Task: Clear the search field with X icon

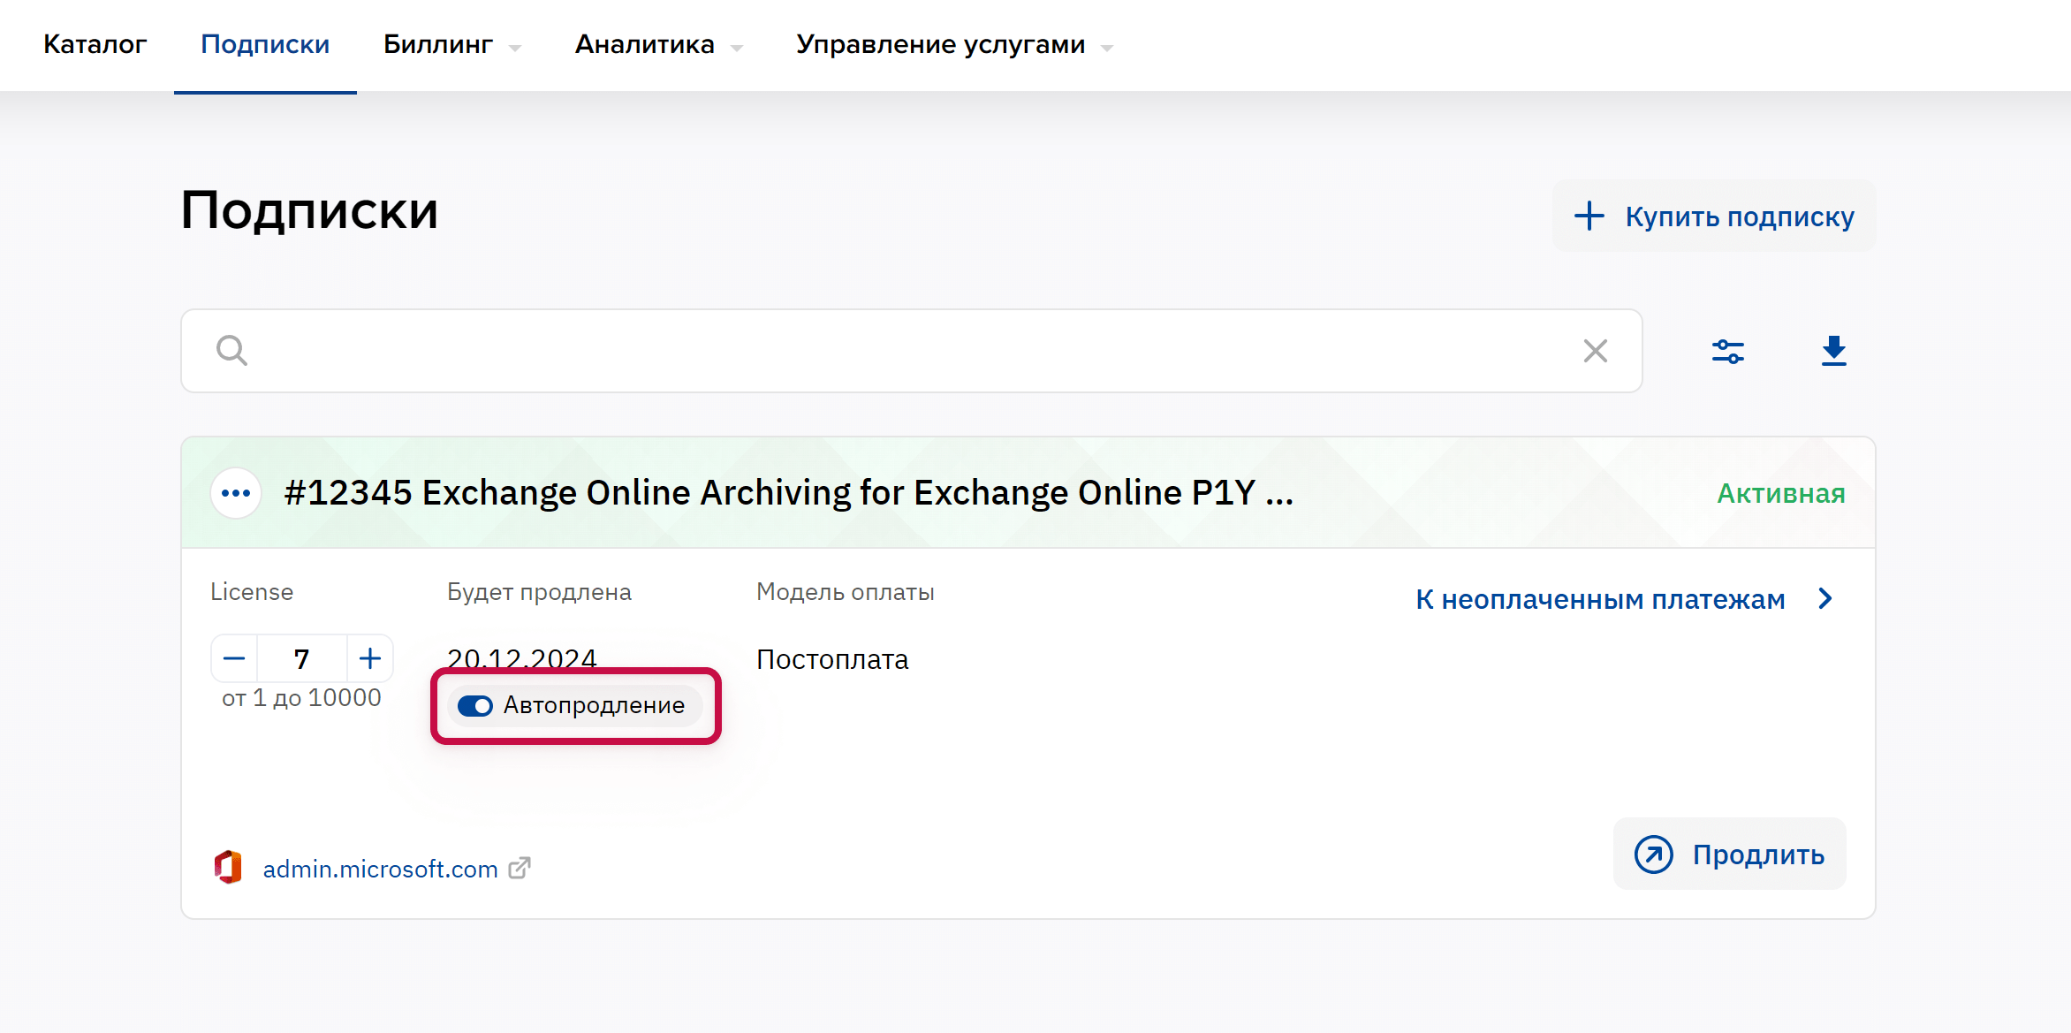Action: coord(1595,351)
